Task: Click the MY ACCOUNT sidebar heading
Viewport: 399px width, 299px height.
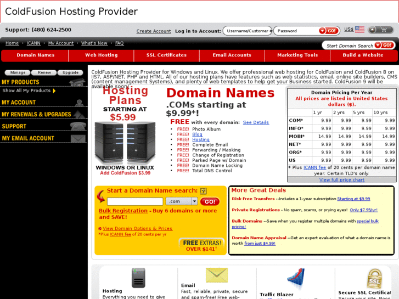Action: pos(19,102)
